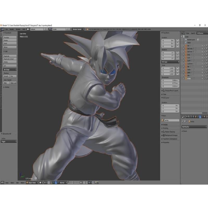Open the viewport shading sphere icon
This screenshot has width=208, height=208.
(x=41, y=183)
